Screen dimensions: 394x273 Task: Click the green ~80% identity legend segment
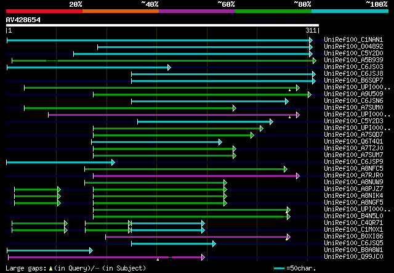(x=273, y=11)
